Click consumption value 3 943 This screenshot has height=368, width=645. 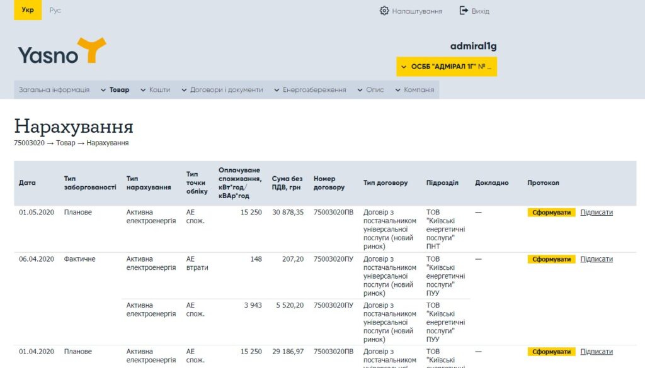253,305
